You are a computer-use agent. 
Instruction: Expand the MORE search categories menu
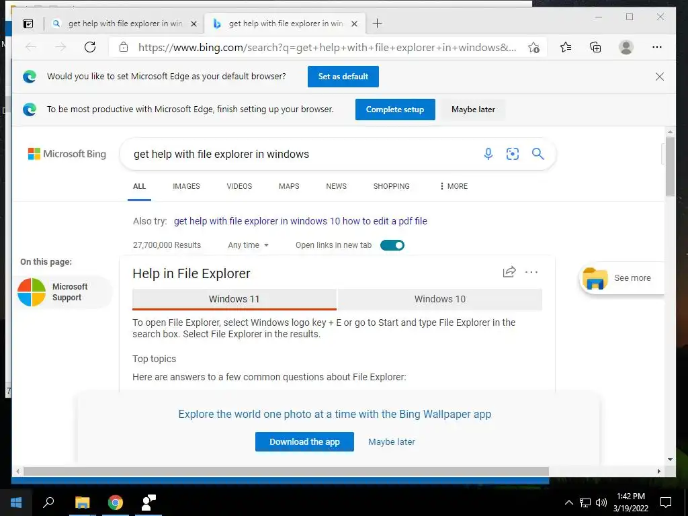coord(454,186)
